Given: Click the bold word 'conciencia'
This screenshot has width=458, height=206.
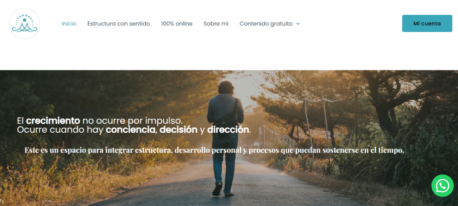Looking at the screenshot, I should 130,130.
